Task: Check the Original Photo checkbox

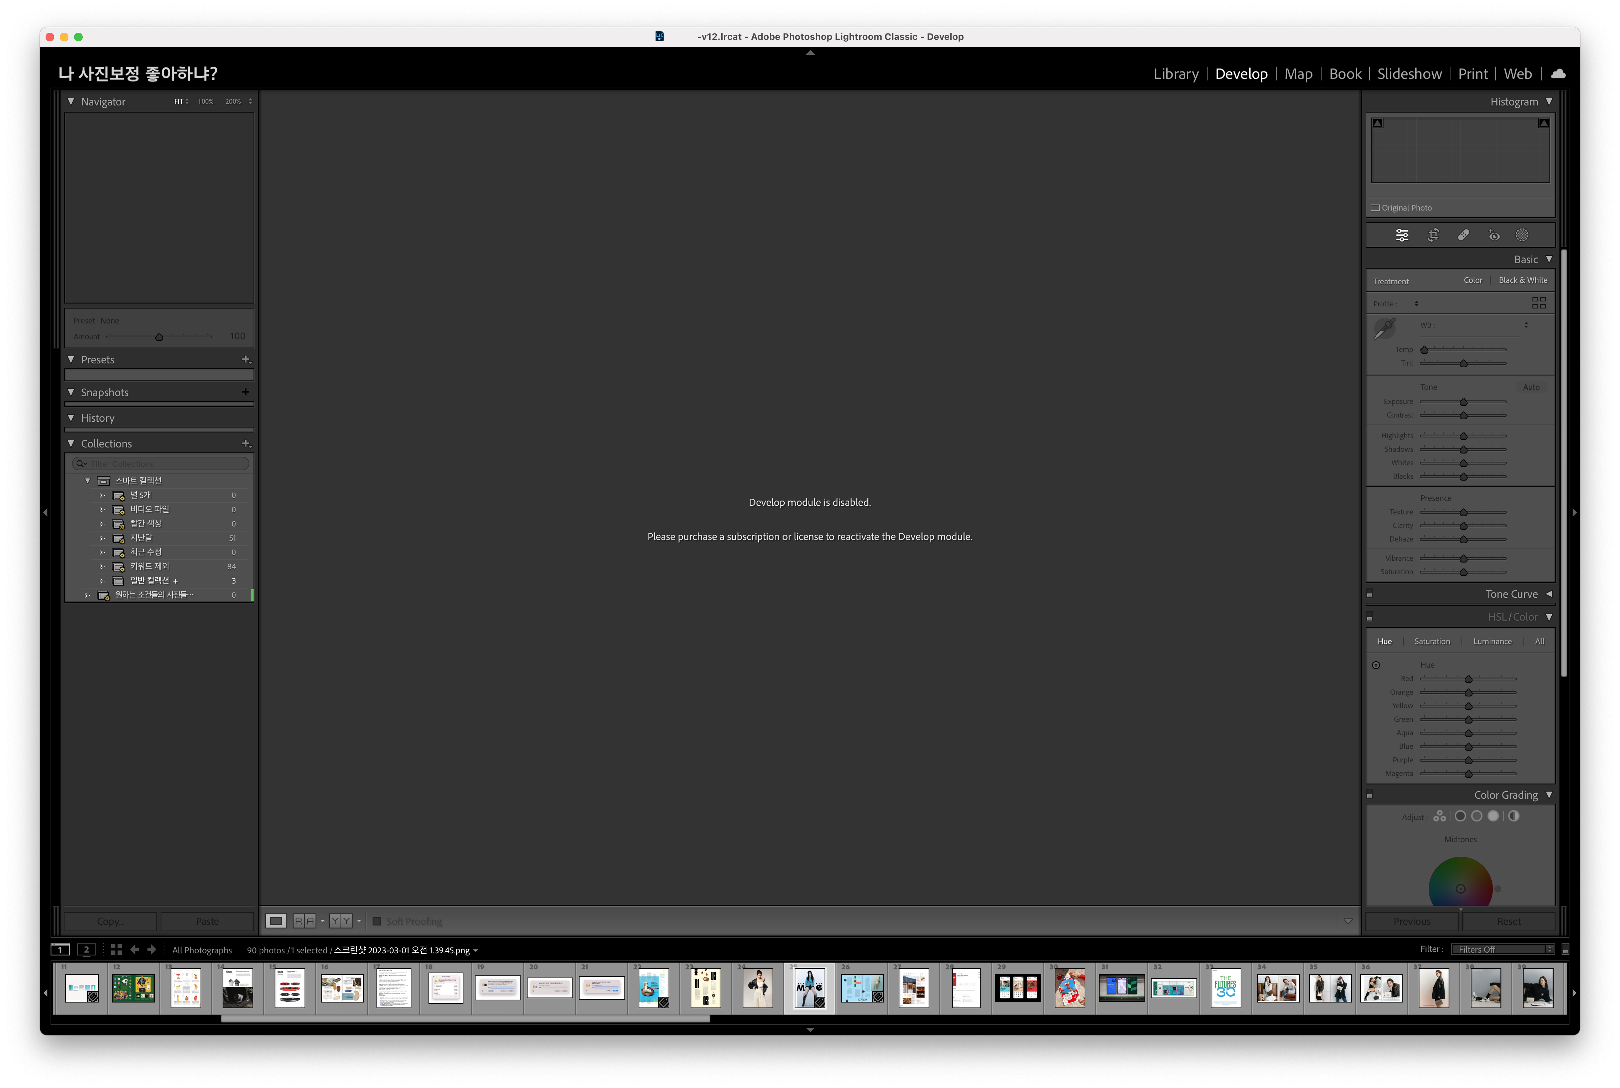Action: [1374, 207]
